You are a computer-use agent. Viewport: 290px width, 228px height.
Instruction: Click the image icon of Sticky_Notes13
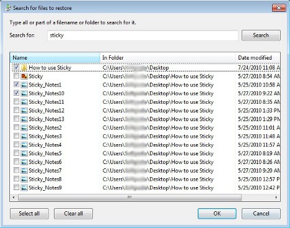(x=24, y=119)
